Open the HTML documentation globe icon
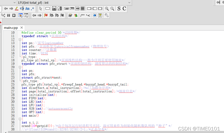224x133 pixels. pyautogui.click(x=95, y=15)
